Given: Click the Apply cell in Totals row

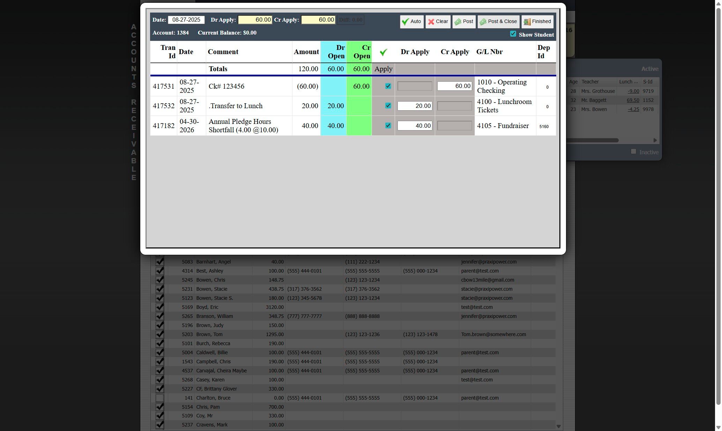Looking at the screenshot, I should [x=383, y=69].
